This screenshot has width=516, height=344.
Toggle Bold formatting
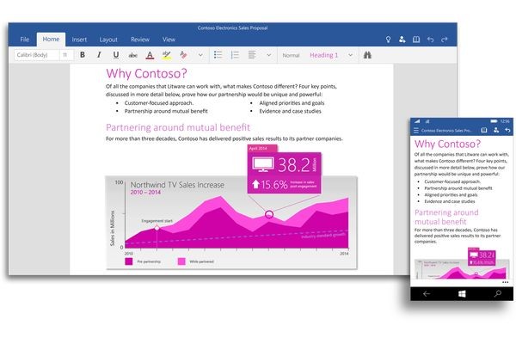[x=83, y=55]
